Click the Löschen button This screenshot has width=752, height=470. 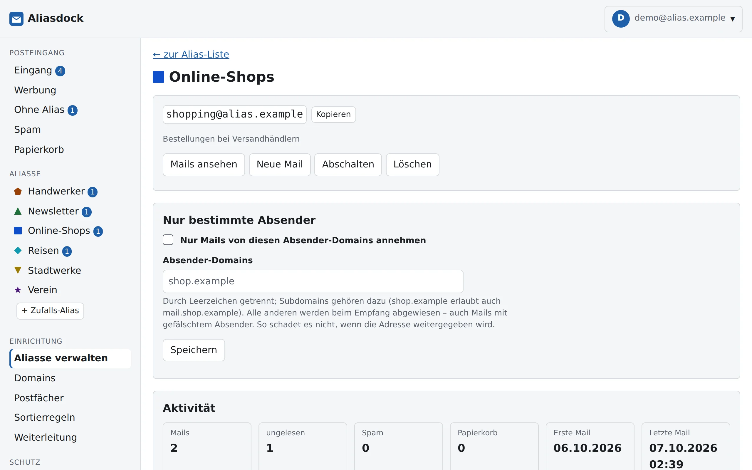pyautogui.click(x=413, y=164)
